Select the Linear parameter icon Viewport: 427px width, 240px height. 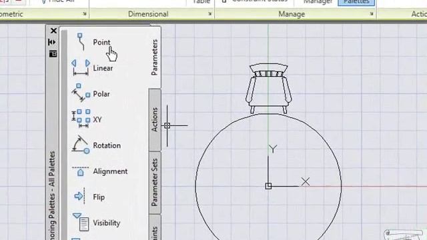coord(81,68)
